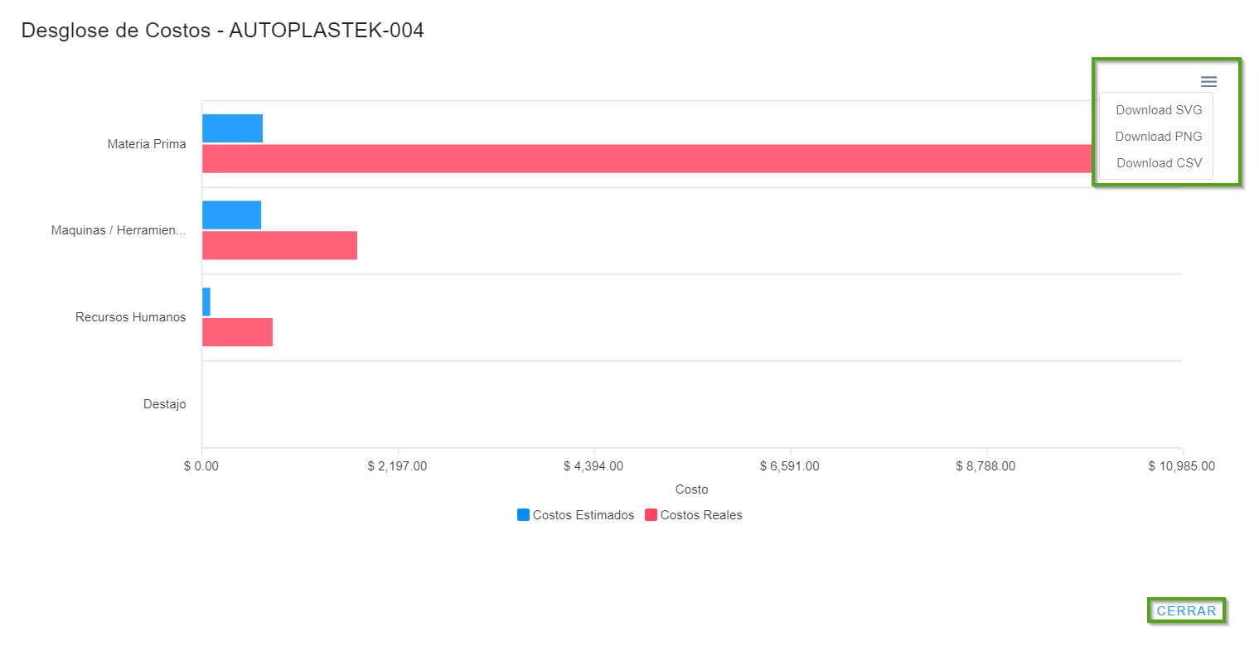This screenshot has width=1259, height=646.
Task: Click blue estimated bar for Maquinas / Herramientas
Action: coord(231,215)
